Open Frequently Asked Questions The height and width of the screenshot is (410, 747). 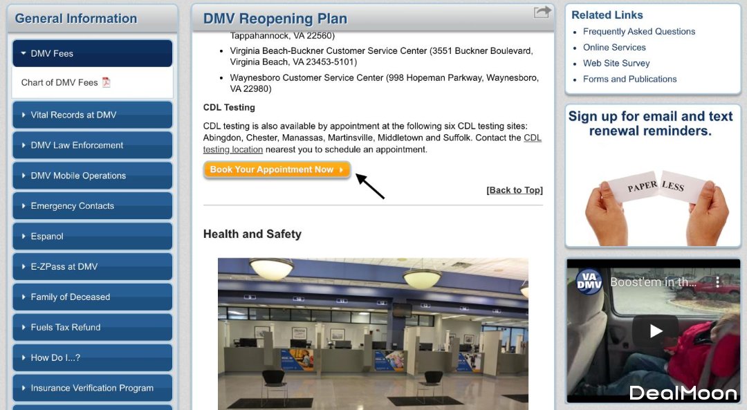[x=638, y=31]
